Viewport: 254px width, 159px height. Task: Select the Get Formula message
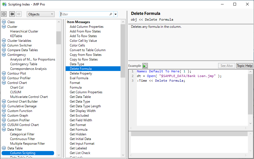click(79, 130)
